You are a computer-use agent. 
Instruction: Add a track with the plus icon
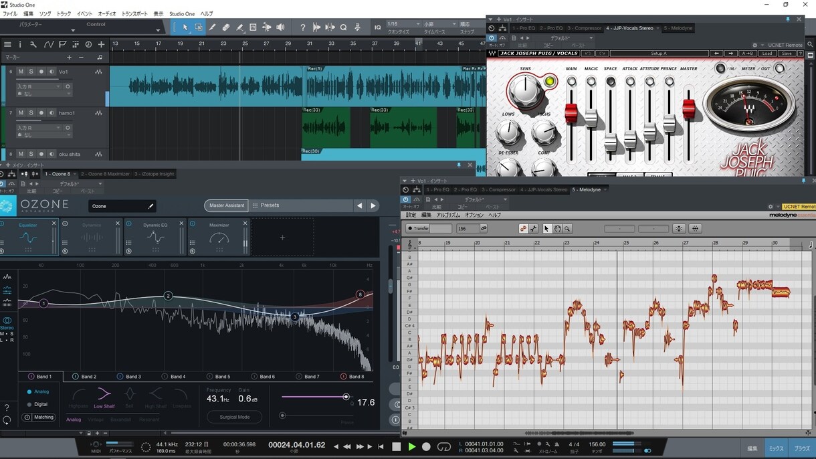pyautogui.click(x=101, y=44)
